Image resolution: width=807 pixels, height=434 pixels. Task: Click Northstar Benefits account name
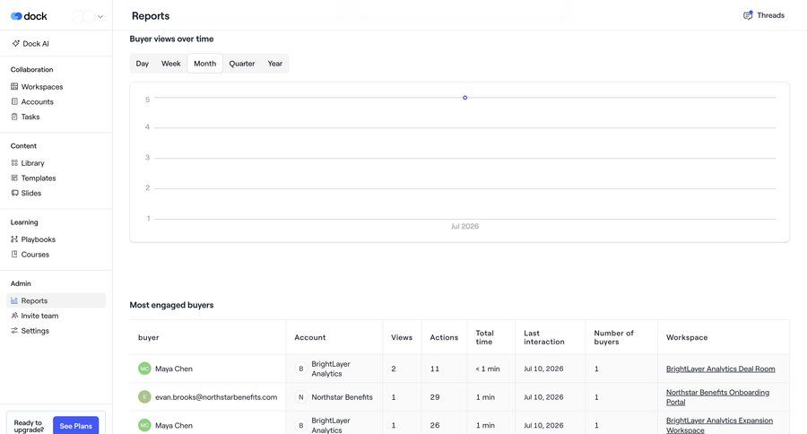[x=342, y=397]
